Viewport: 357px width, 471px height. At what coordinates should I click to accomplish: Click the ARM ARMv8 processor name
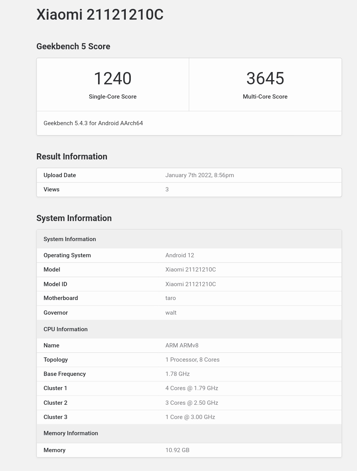pyautogui.click(x=182, y=345)
